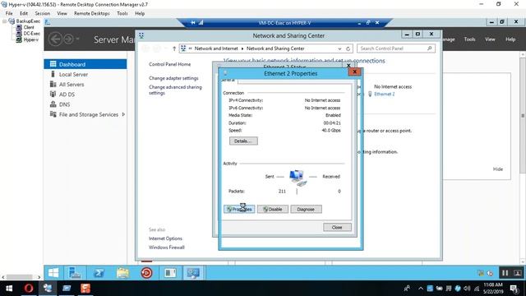
Task: Click the Ethernet 2 connection link
Action: pyautogui.click(x=385, y=94)
